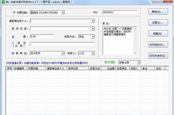174x115 pixels.
Task: Expand the 缴款单位或个人 combo box arrow
Action: (x=93, y=21)
